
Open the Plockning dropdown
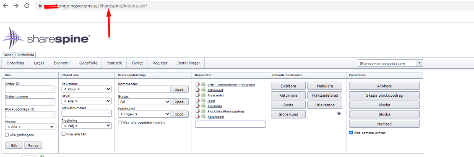(86, 126)
